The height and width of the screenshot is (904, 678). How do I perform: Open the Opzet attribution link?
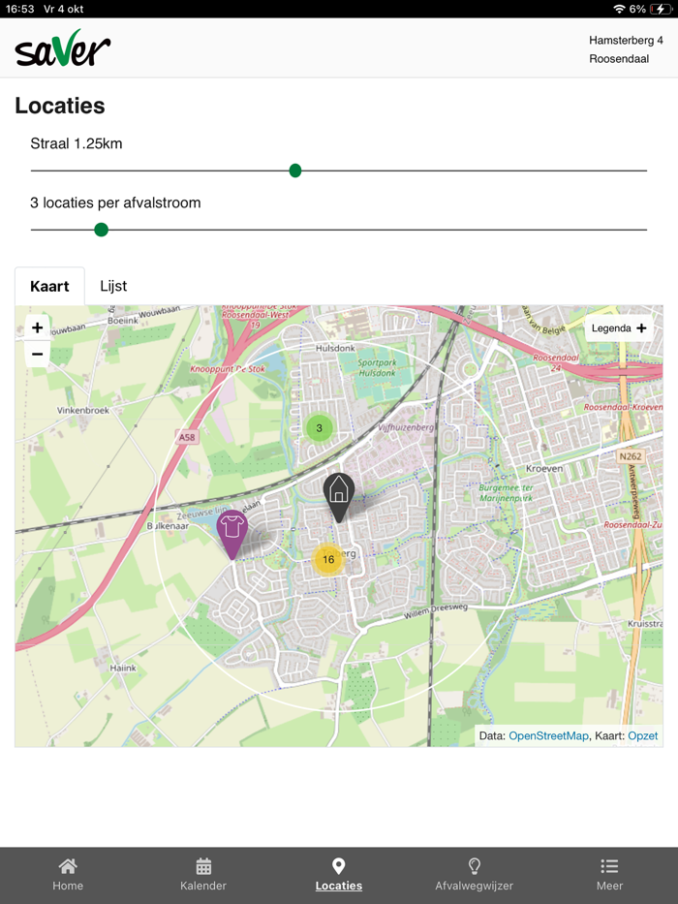coord(642,735)
